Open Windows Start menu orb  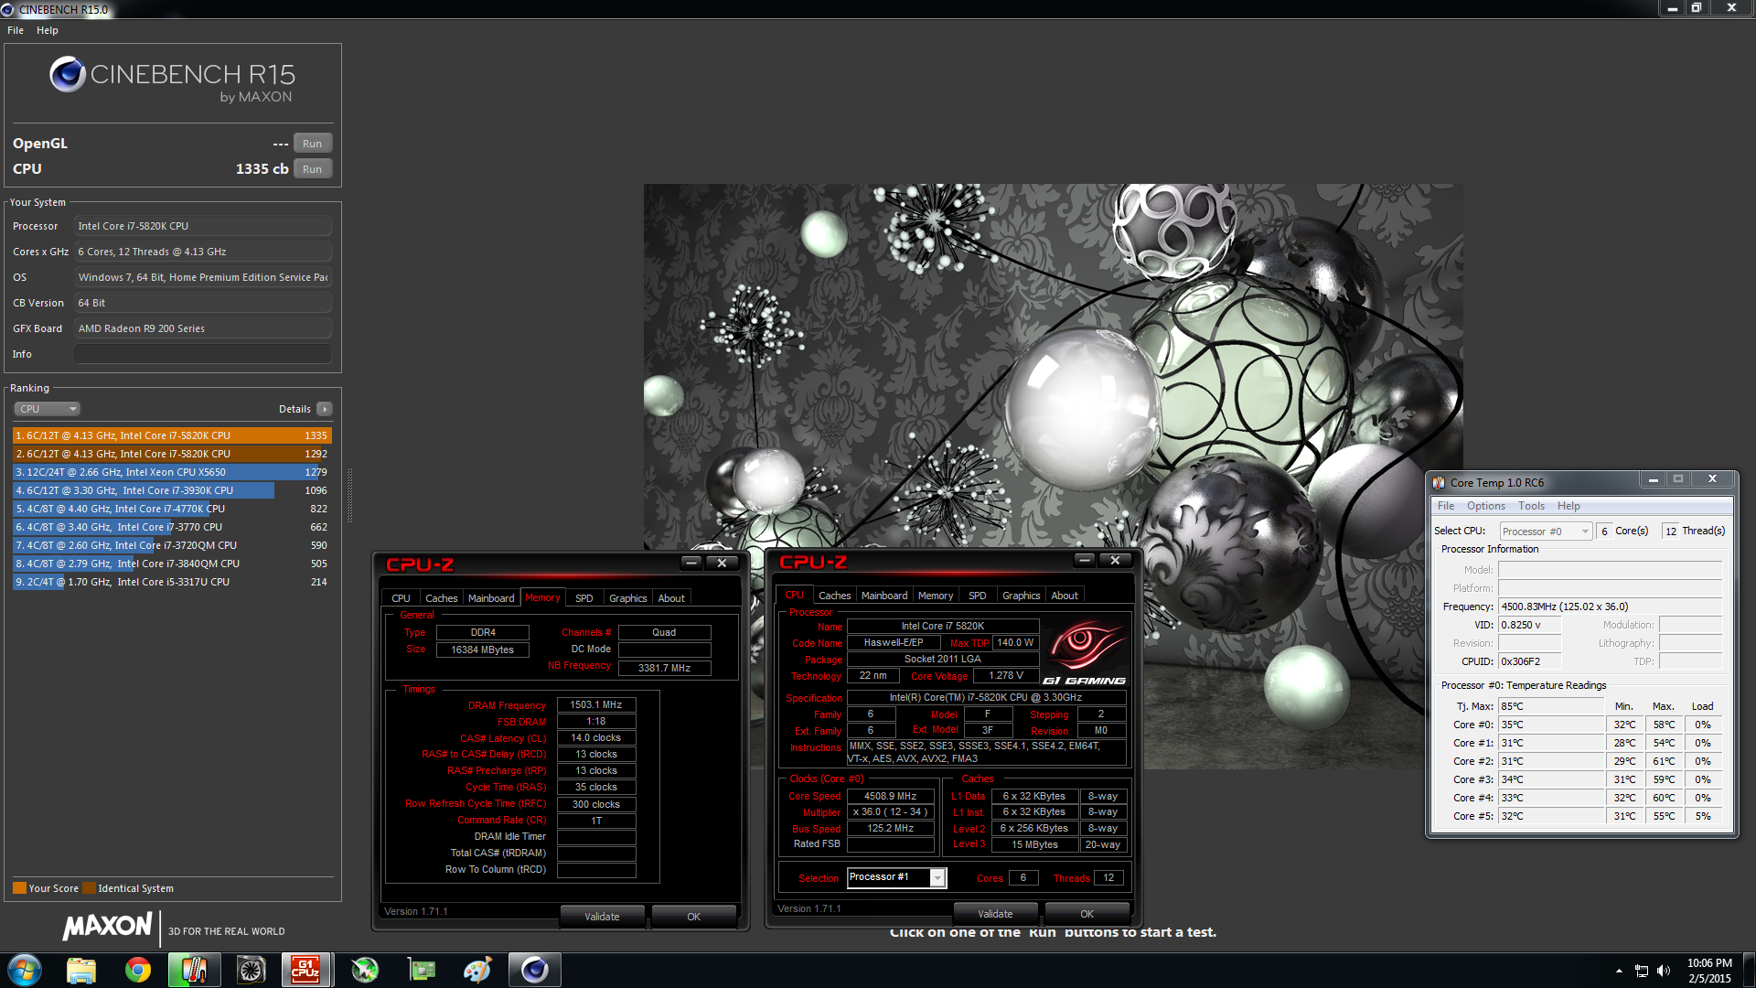[25, 970]
